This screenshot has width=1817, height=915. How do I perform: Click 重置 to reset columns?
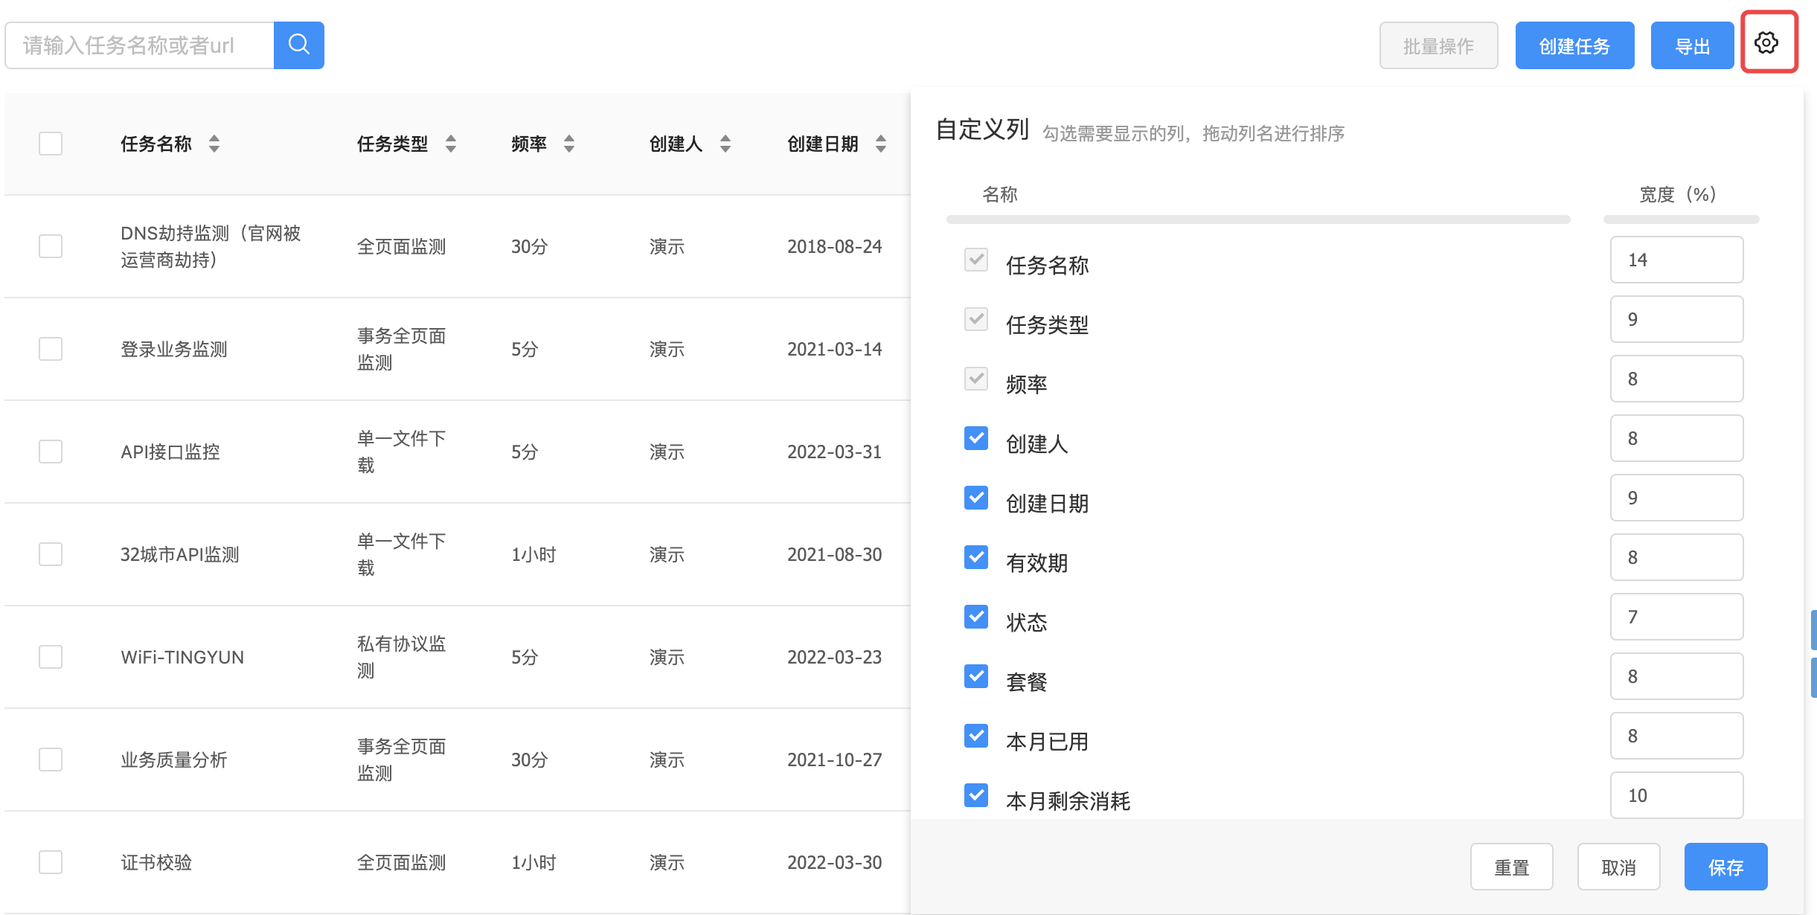click(1511, 867)
